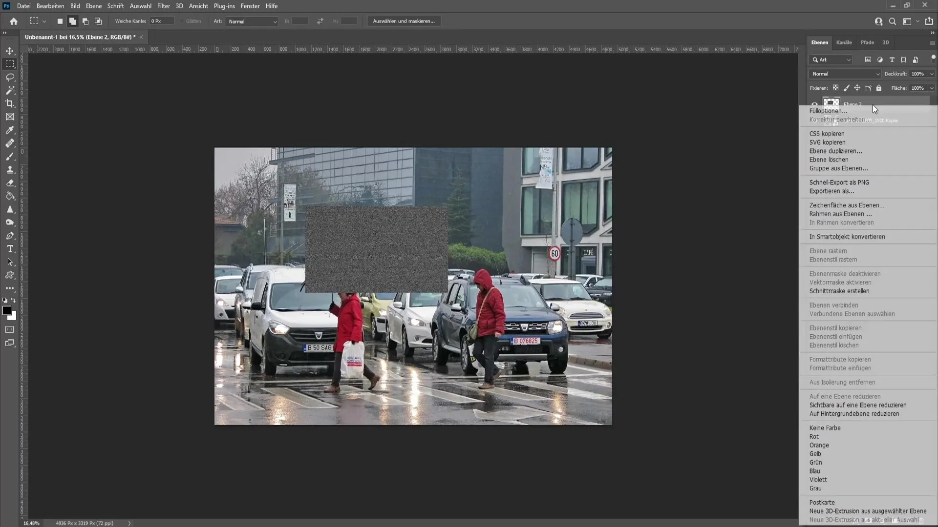Viewport: 938px width, 527px height.
Task: Choose Fülloptionen... from context menu
Action: [x=828, y=111]
